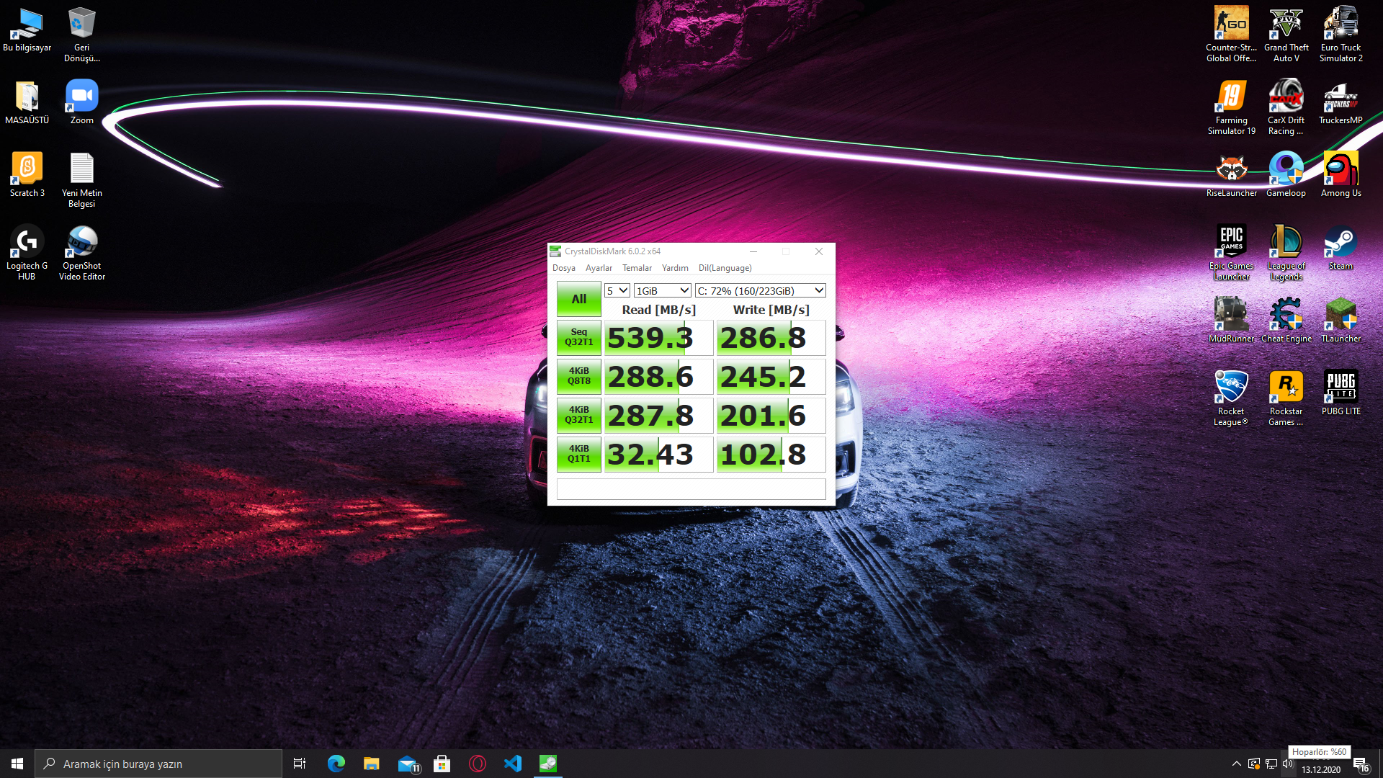Launch Opera browser from the taskbar
The image size is (1383, 778).
478,764
